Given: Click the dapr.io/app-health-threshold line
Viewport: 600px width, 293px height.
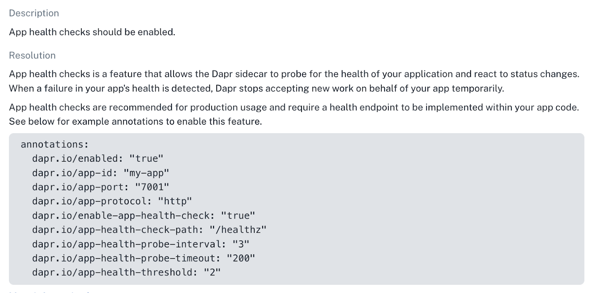Looking at the screenshot, I should (x=126, y=272).
